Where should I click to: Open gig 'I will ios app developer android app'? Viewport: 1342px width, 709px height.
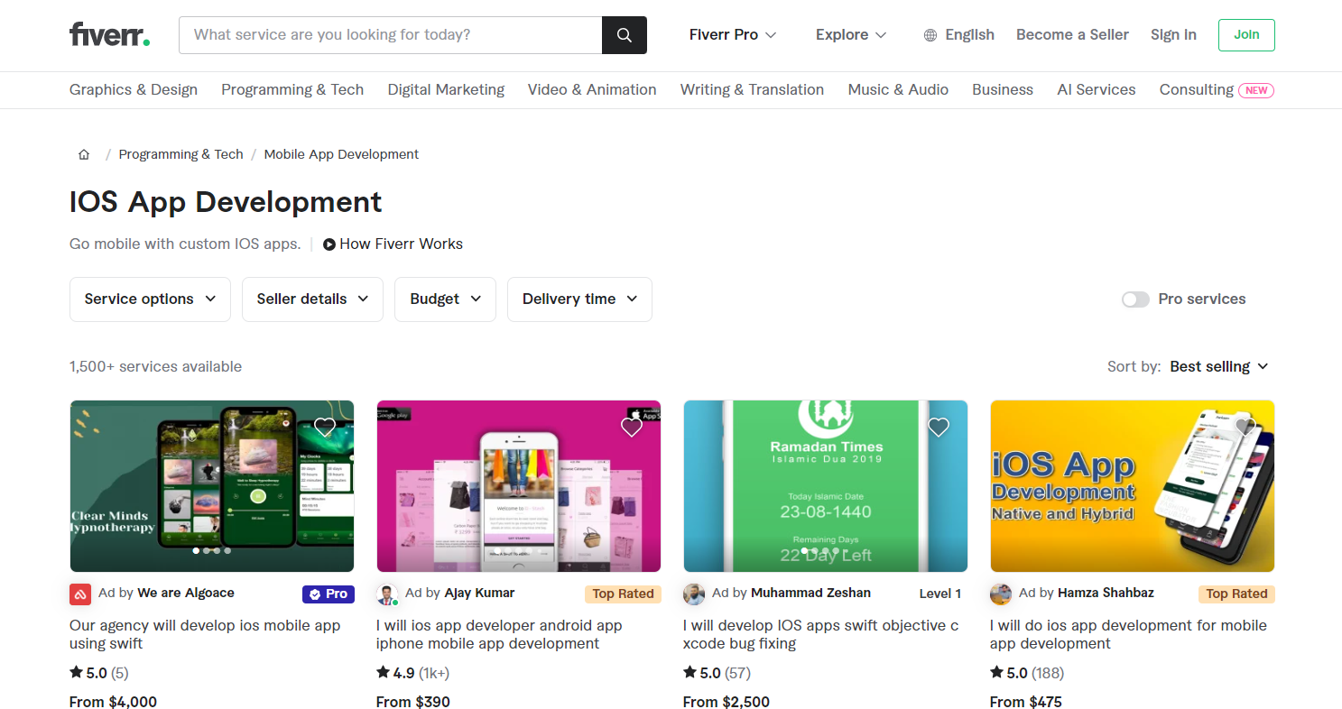tap(499, 635)
